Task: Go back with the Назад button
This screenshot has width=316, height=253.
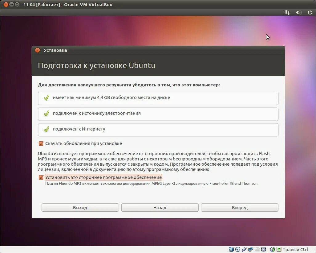Action: pos(160,208)
